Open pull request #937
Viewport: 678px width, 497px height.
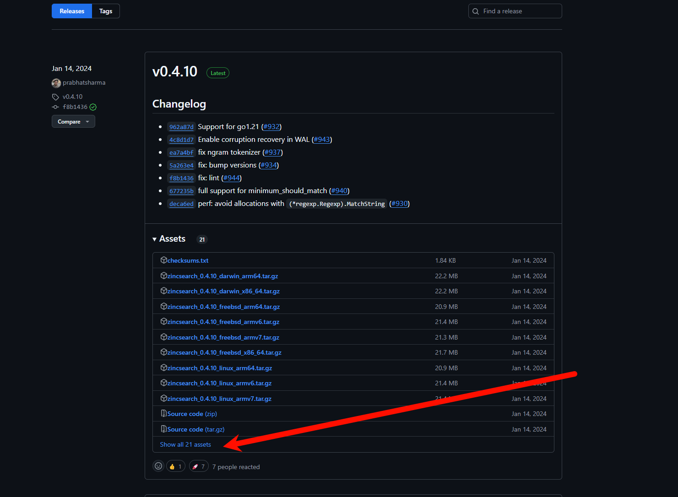pyautogui.click(x=272, y=152)
